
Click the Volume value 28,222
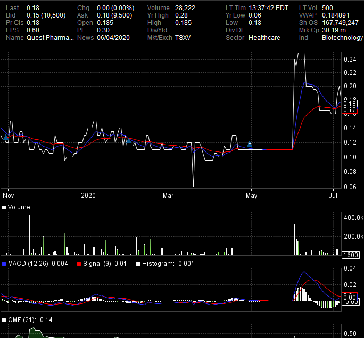click(185, 8)
